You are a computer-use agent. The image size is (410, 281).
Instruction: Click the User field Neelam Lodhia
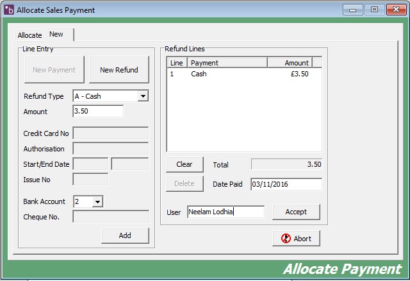[225, 212]
